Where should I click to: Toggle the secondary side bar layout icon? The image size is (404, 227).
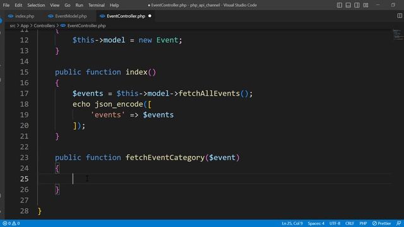coord(357,5)
